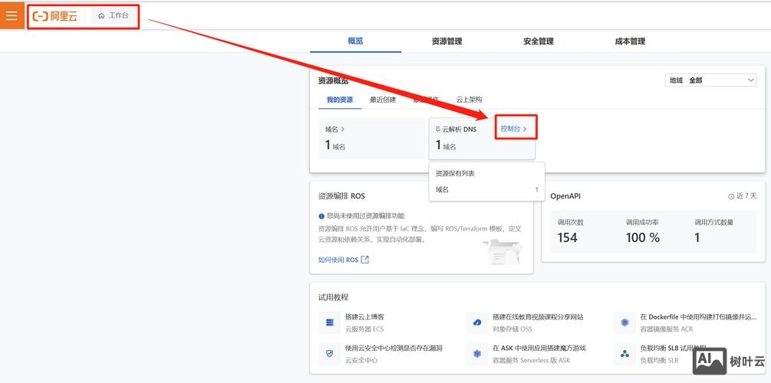This screenshot has height=383, width=771.
Task: Click the 近 7 天 time range
Action: pos(746,196)
